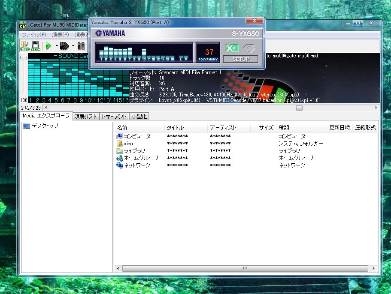Image resolution: width=391 pixels, height=294 pixels.
Task: Click the ライブラリ folder icon
Action: tap(120, 151)
